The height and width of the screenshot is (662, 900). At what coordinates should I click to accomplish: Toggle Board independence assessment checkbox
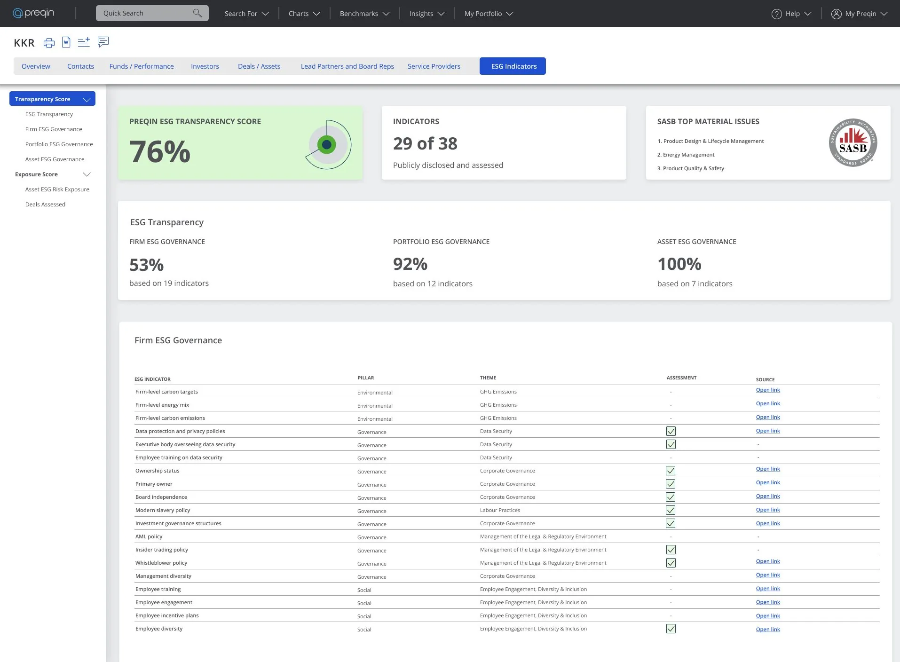pos(671,497)
